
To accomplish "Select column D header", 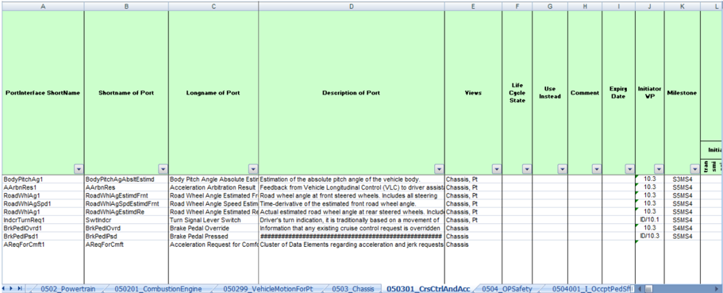I will coord(352,6).
